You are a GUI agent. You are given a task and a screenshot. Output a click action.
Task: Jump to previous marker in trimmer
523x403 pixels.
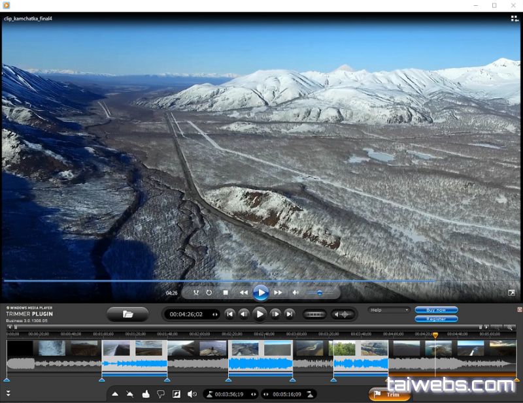point(229,314)
